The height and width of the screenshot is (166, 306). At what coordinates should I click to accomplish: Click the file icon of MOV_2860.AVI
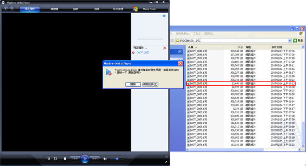[x=188, y=94]
